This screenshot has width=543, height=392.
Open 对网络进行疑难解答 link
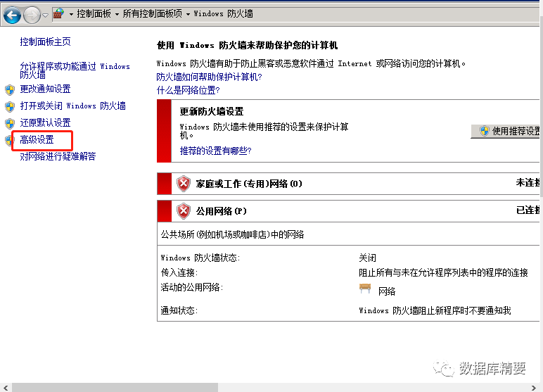(58, 156)
